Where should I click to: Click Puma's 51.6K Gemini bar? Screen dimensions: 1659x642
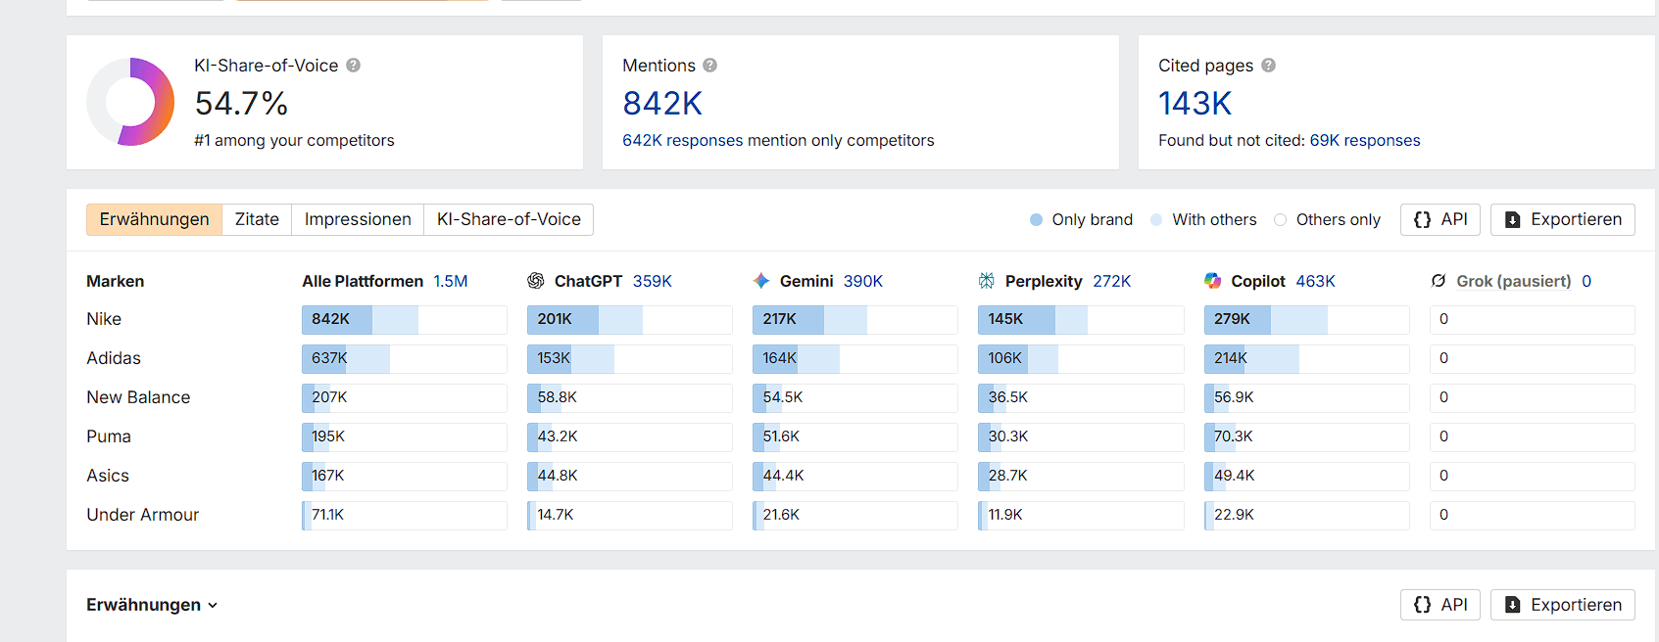coord(855,437)
